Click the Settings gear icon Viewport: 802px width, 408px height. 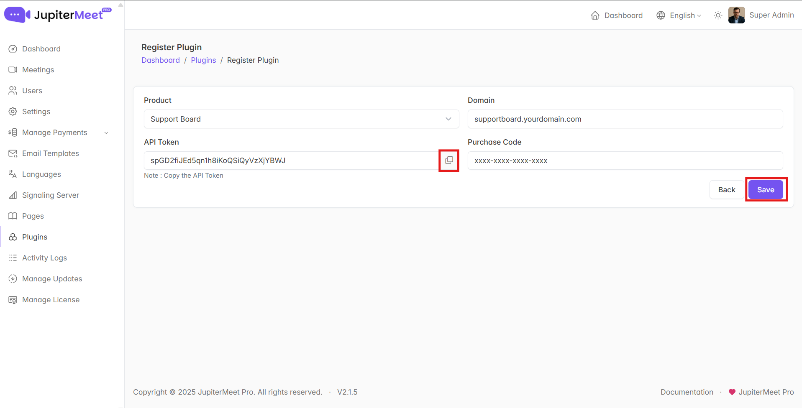pyautogui.click(x=13, y=112)
